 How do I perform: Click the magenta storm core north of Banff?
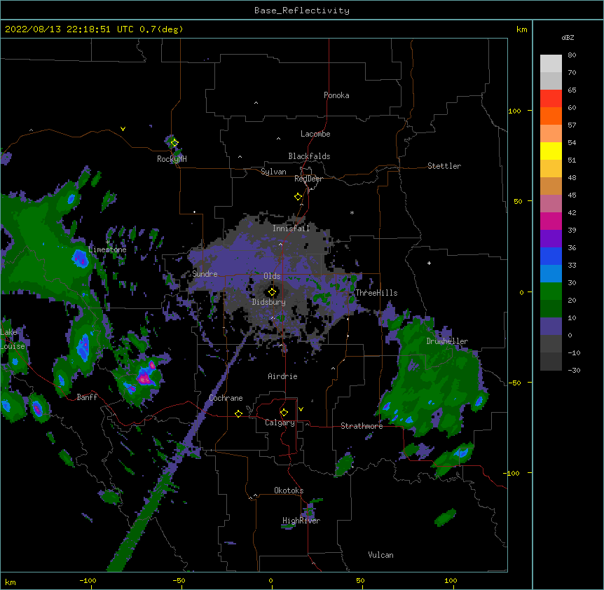click(145, 379)
